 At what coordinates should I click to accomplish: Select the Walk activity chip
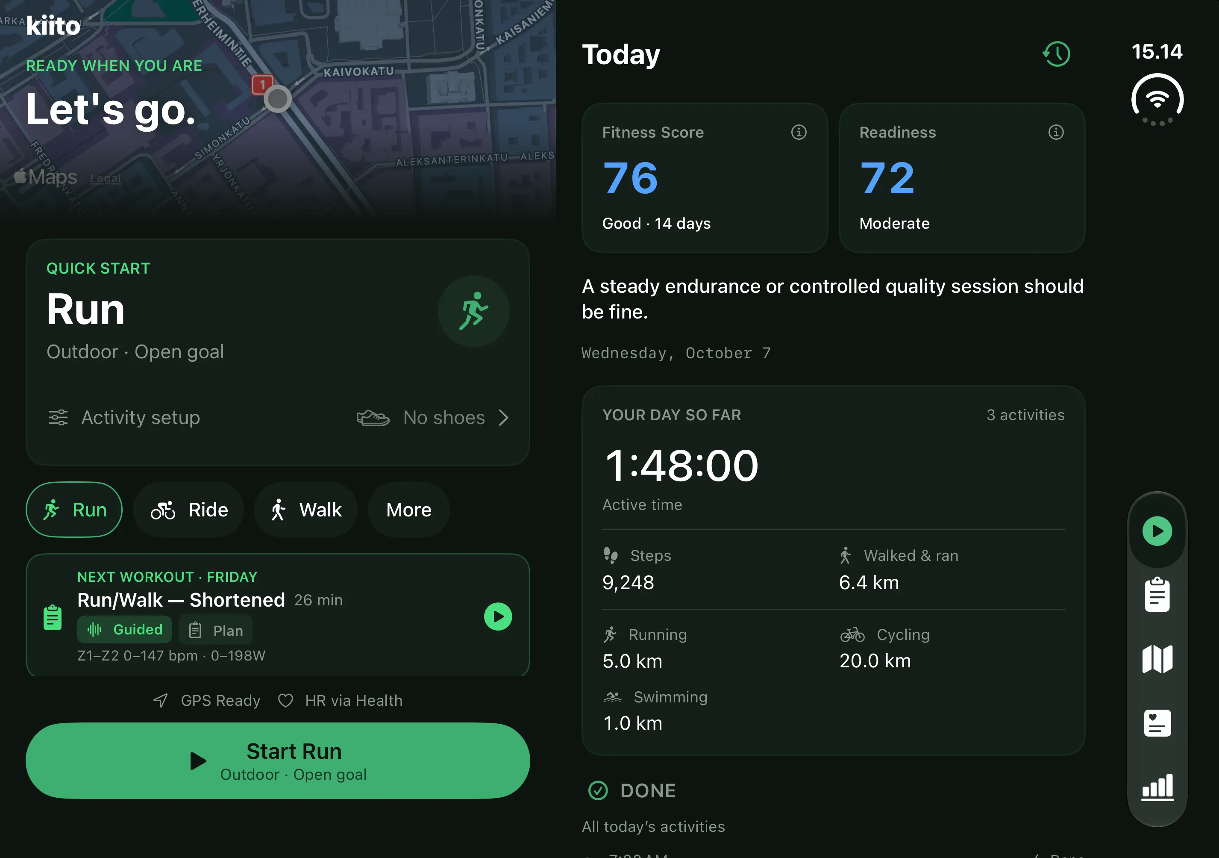click(x=306, y=510)
